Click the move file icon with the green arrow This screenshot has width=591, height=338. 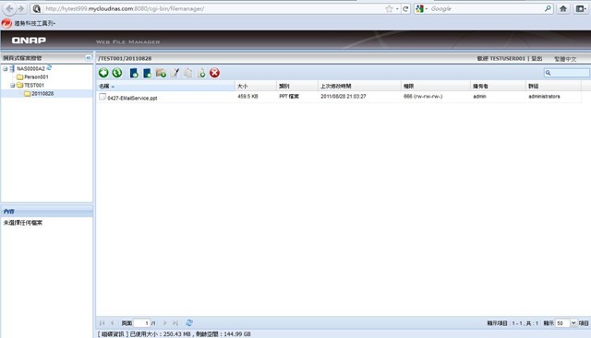(201, 73)
